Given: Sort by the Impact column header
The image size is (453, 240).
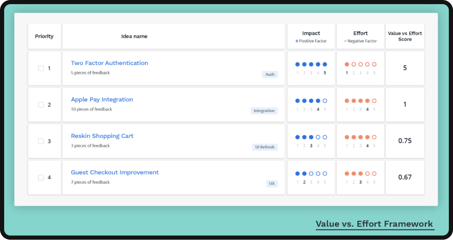Looking at the screenshot, I should tap(311, 33).
